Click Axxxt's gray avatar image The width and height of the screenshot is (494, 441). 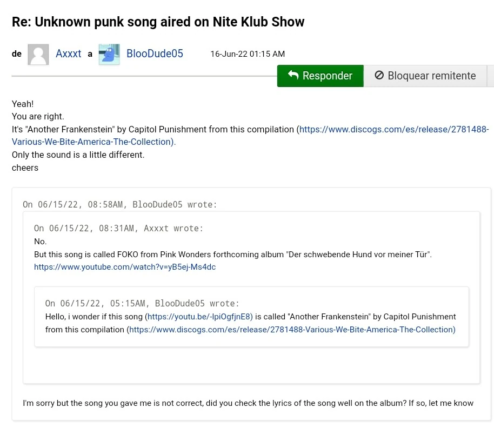tap(38, 54)
